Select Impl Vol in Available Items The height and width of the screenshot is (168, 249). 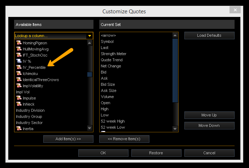23,92
